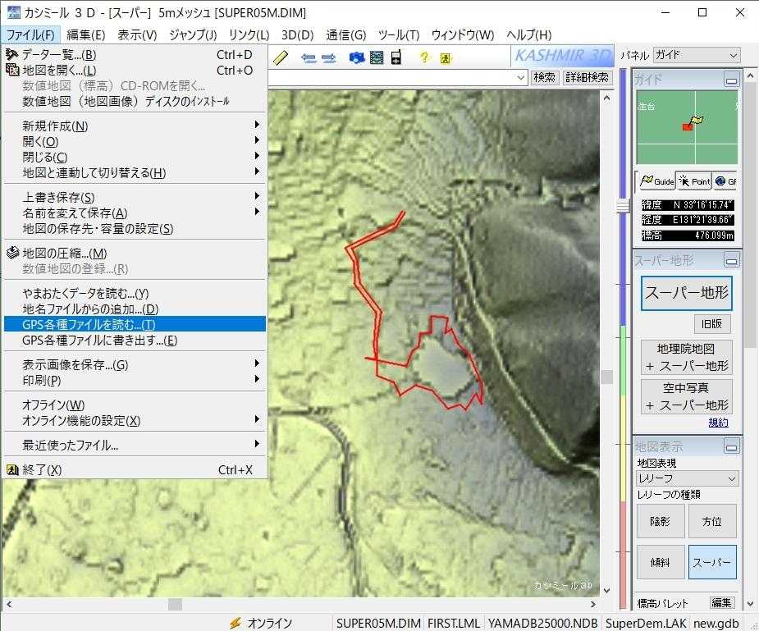Click the handheld GPS device icon
The image size is (759, 631).
pos(396,57)
